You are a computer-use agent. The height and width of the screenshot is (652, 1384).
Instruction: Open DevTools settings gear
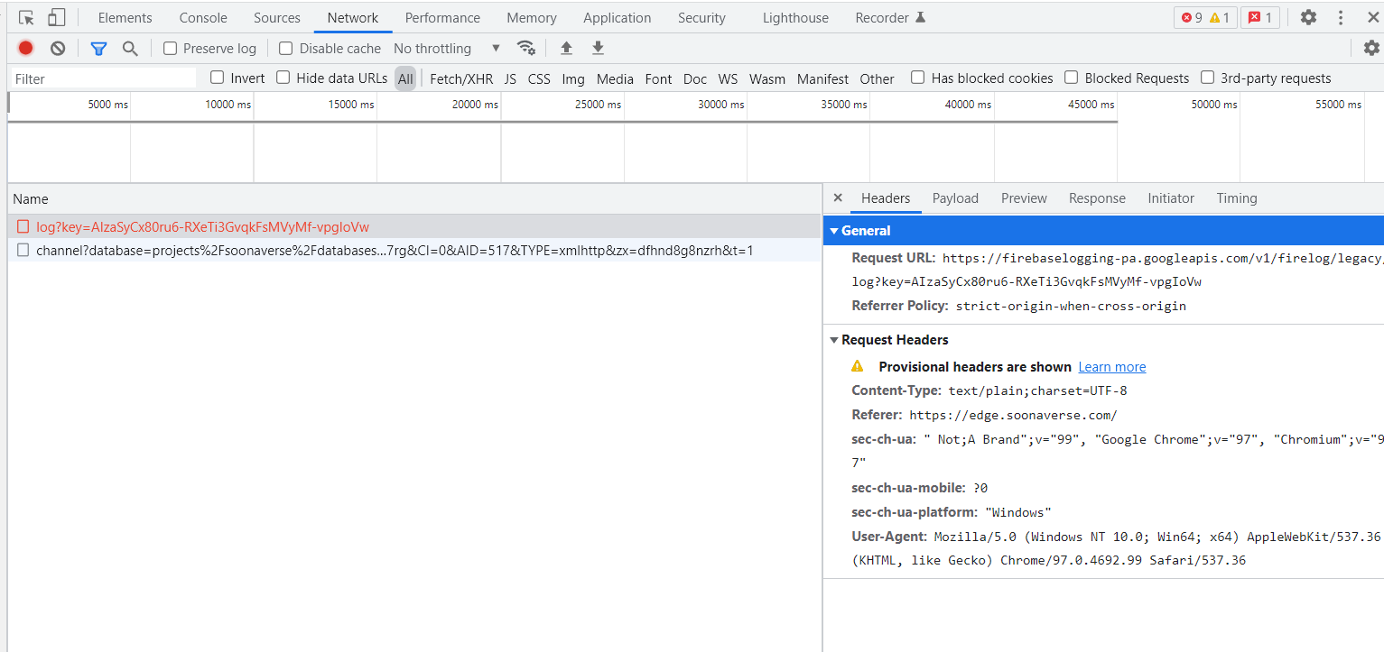[1308, 17]
